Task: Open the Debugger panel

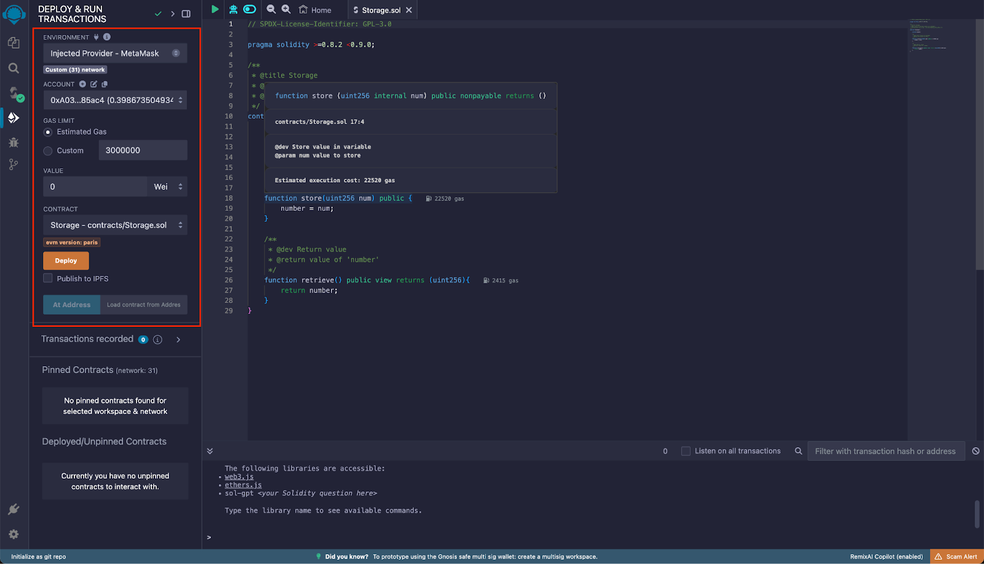Action: pos(14,142)
